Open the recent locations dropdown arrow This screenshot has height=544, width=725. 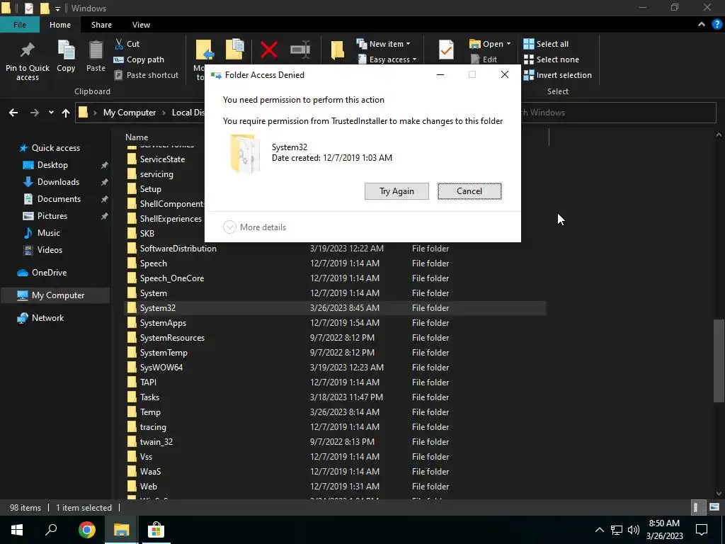[x=51, y=113]
